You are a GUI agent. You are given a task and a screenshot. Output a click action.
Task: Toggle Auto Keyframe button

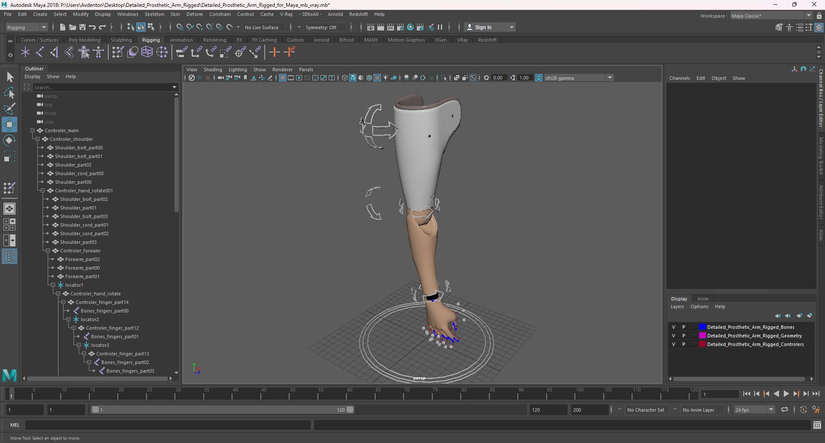pos(804,410)
